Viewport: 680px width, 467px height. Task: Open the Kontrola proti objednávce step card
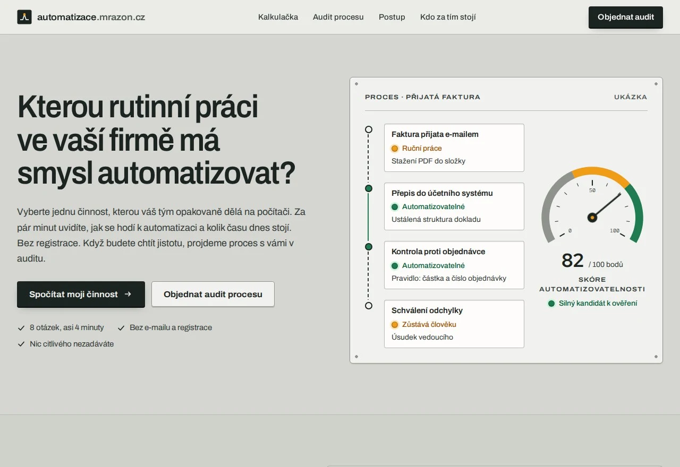pos(454,265)
